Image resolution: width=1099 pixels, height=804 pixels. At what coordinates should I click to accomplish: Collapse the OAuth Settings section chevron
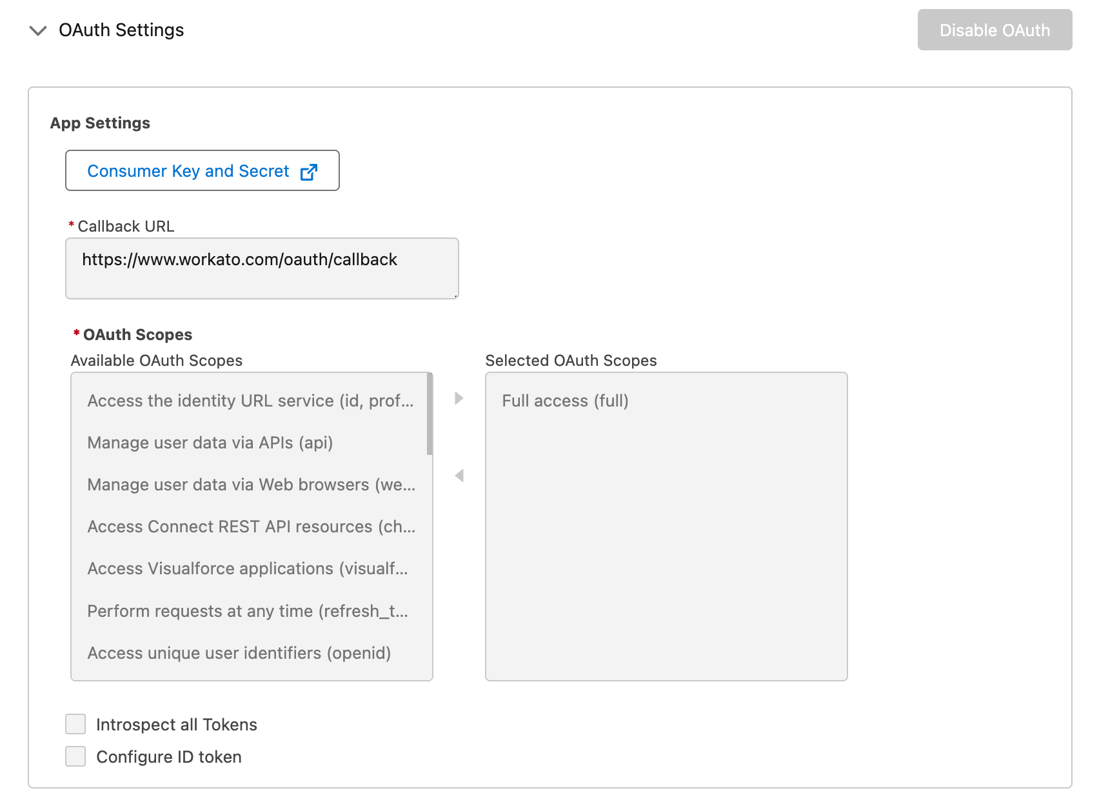pyautogui.click(x=38, y=30)
